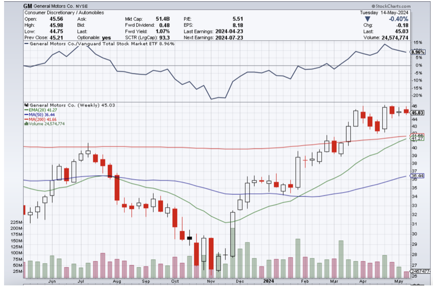Select the MA(50) 36.44 legend entry
Viewport: 433px width, 289px height.
click(39, 115)
